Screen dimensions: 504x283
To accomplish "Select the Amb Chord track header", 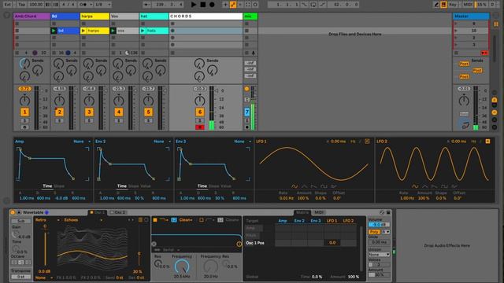I will pyautogui.click(x=31, y=16).
